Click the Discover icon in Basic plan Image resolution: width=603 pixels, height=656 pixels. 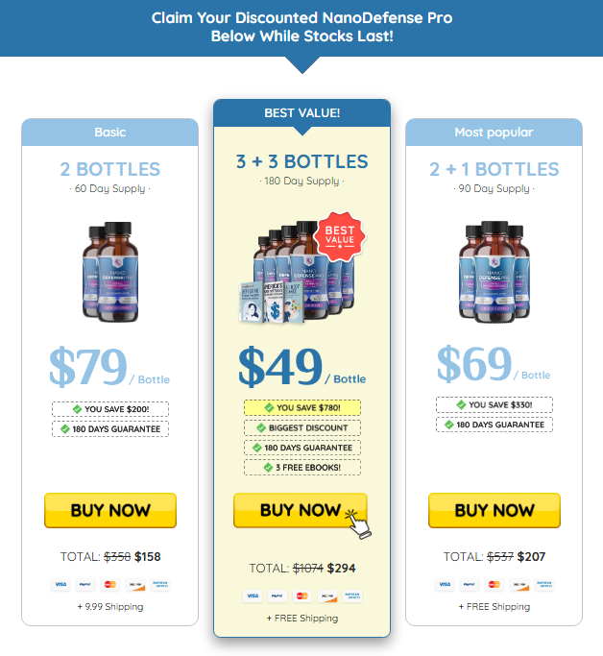click(135, 585)
